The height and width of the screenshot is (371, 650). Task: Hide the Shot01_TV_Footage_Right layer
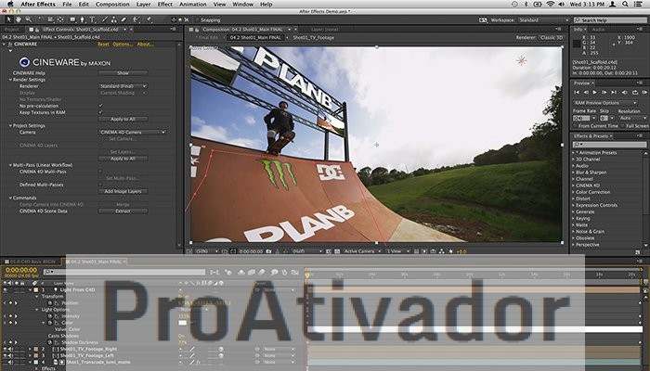[x=6, y=349]
